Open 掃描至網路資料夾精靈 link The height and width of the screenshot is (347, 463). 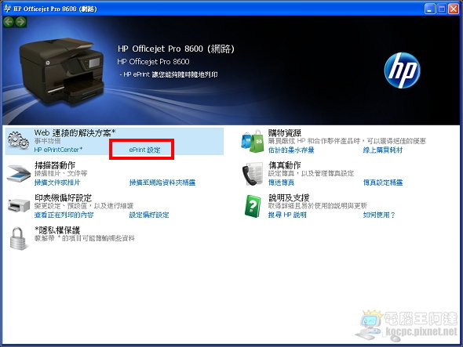pos(162,183)
